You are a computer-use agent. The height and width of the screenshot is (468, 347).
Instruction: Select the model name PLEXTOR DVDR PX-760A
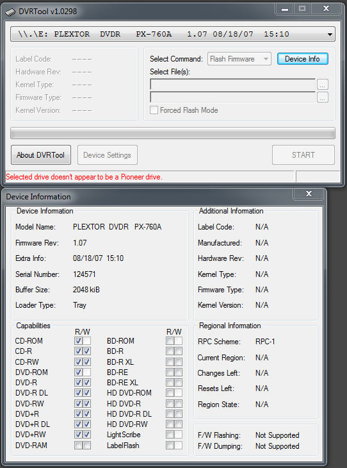pyautogui.click(x=117, y=227)
